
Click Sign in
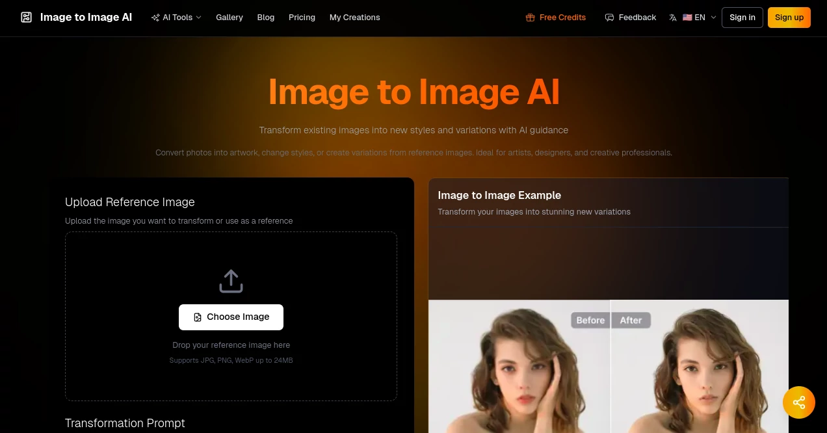[x=742, y=18]
